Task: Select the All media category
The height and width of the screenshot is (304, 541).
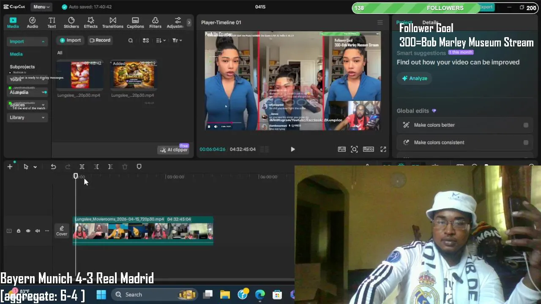Action: click(x=60, y=53)
